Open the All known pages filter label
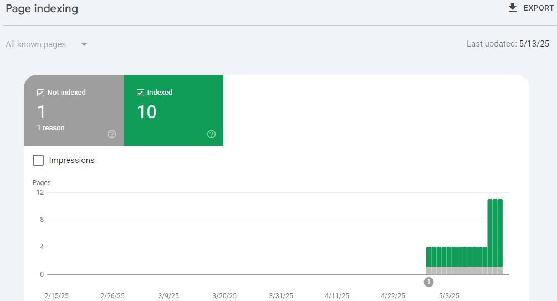 (36, 44)
